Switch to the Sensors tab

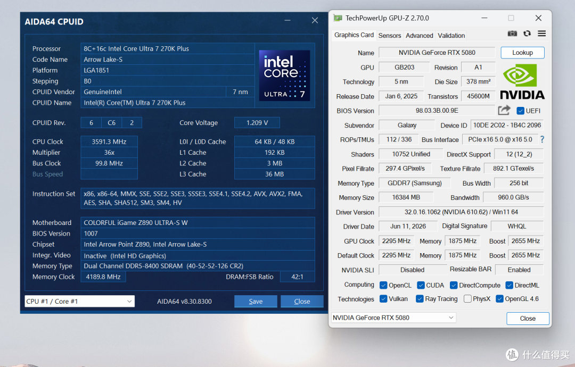(389, 36)
